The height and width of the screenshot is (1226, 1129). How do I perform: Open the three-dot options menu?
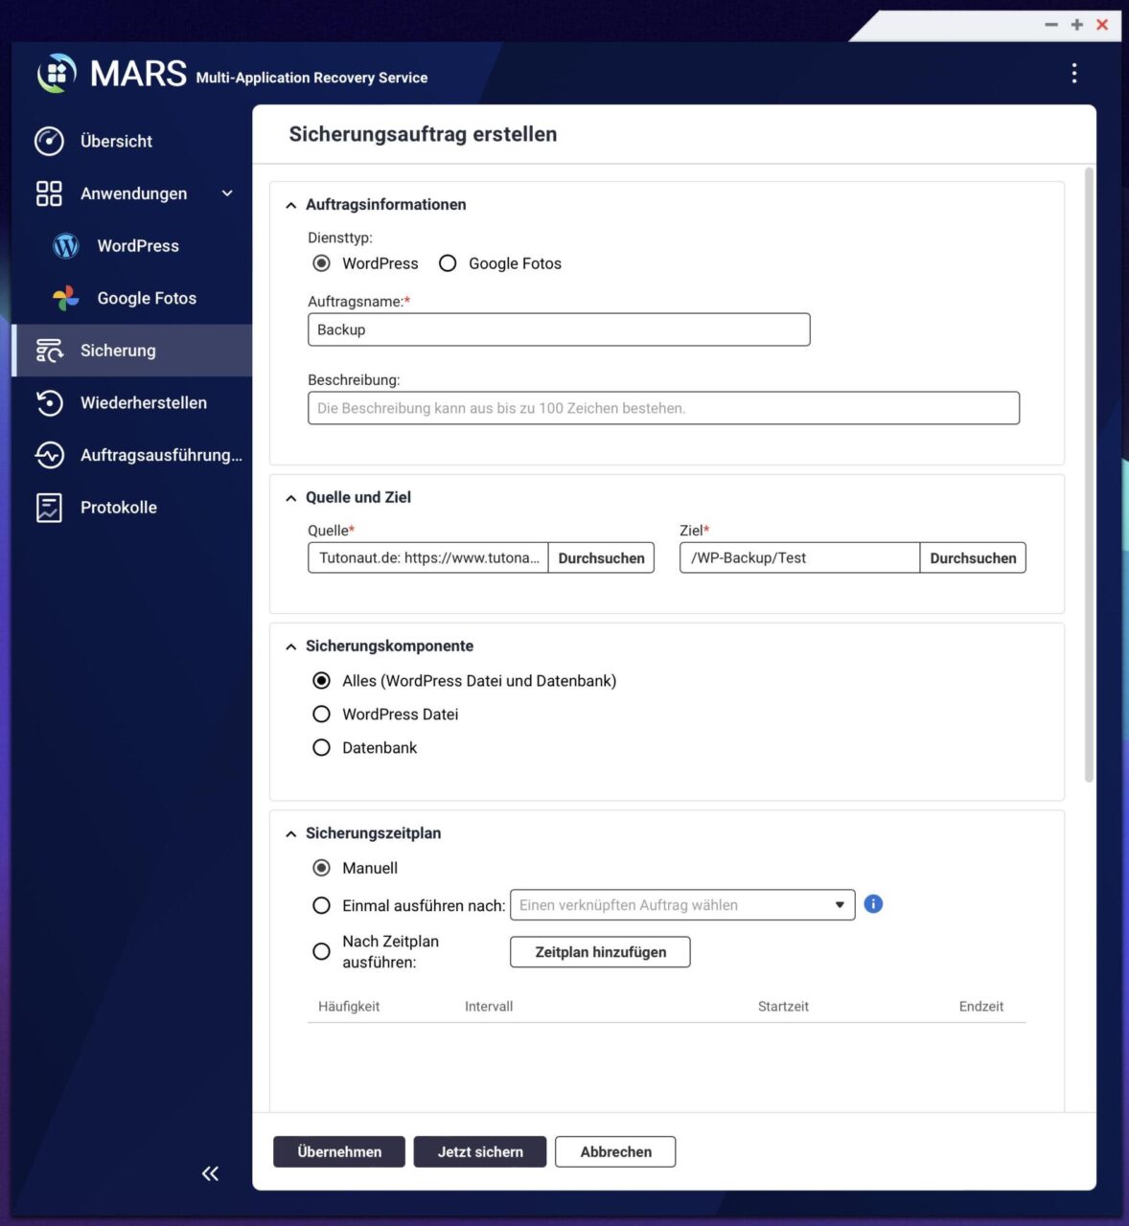(x=1074, y=74)
